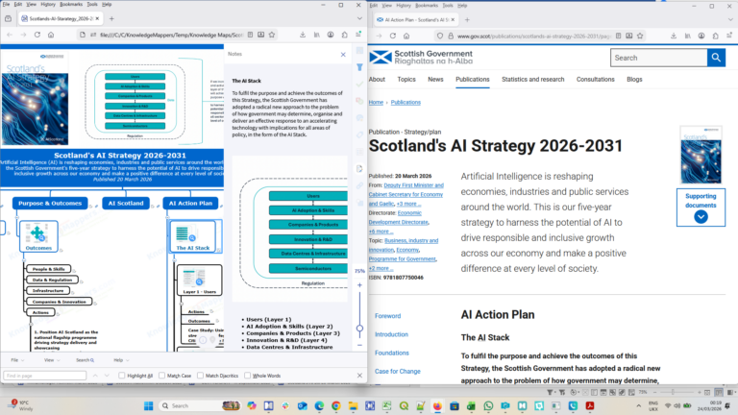This screenshot has width=738, height=415.
Task: Zoom in the map with plus icon
Action: point(359,285)
